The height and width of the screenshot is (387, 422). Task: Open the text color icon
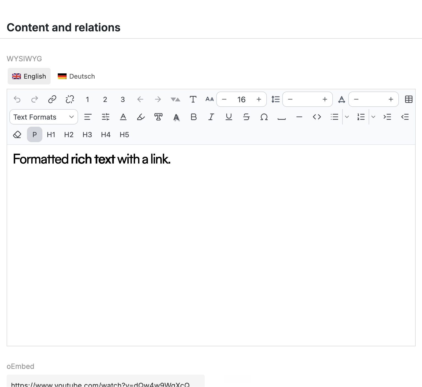coord(123,117)
